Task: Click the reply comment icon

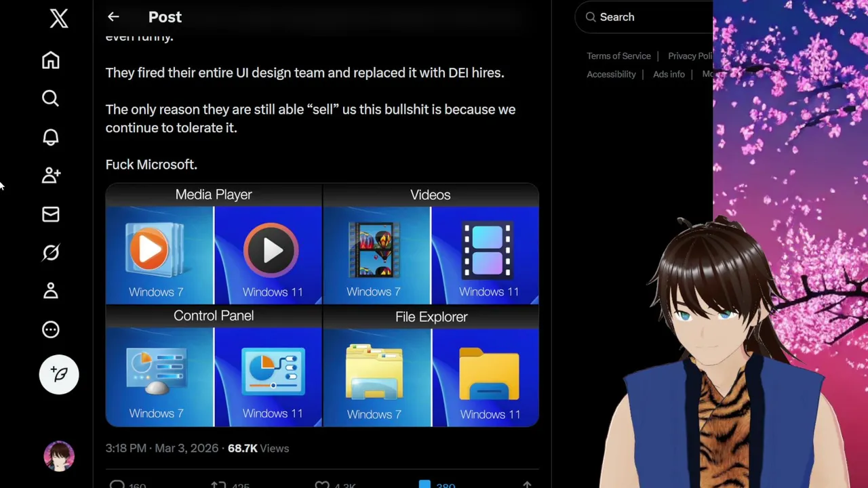Action: pos(117,485)
